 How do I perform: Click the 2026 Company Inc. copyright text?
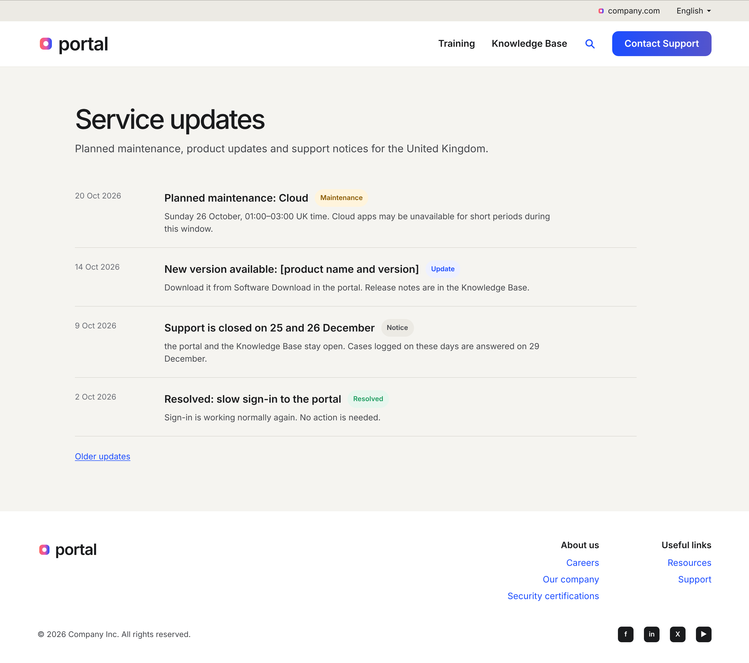point(114,634)
